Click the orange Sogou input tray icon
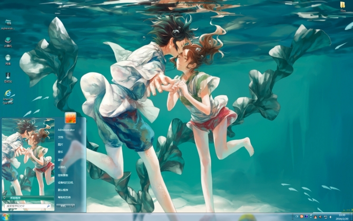The image size is (353, 221). coord(302,216)
